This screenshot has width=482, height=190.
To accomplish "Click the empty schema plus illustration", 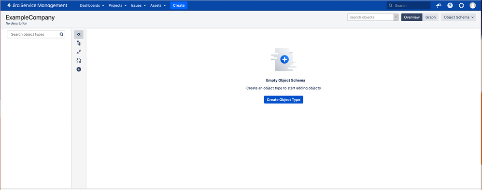I will (x=284, y=59).
